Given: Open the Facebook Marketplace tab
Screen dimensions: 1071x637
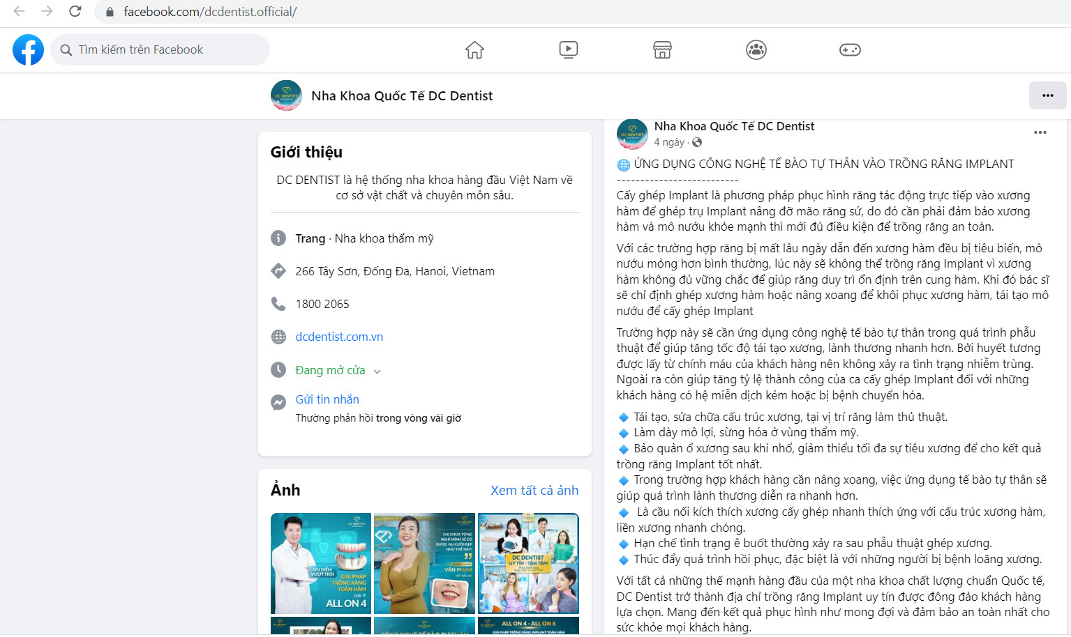Looking at the screenshot, I should [662, 49].
